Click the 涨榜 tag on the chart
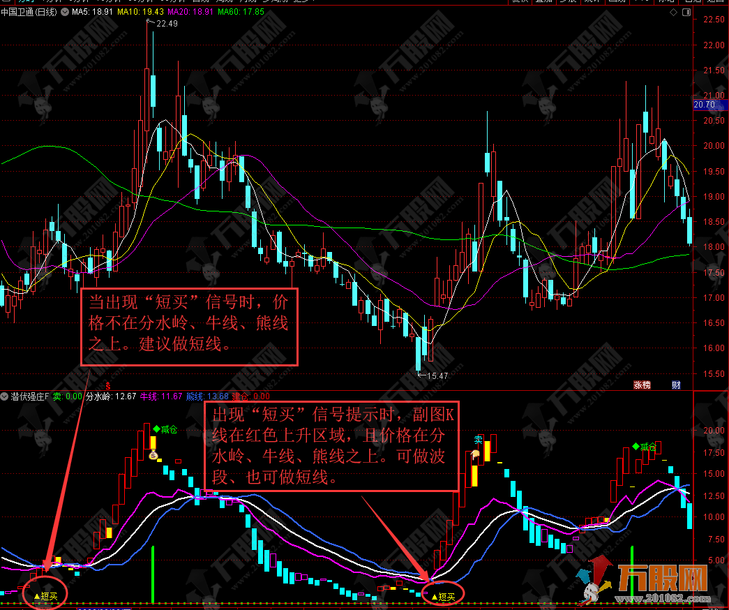This screenshot has width=729, height=610. point(642,385)
